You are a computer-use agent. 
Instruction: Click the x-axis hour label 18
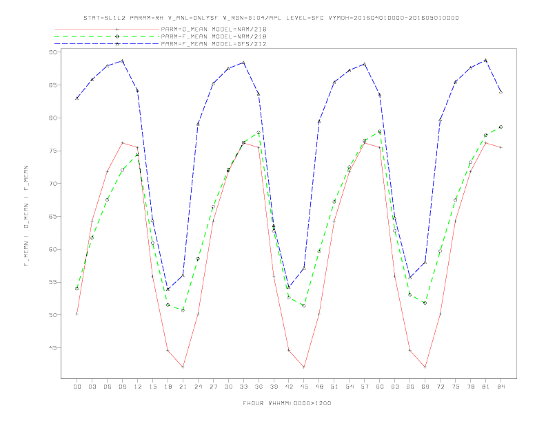168,387
